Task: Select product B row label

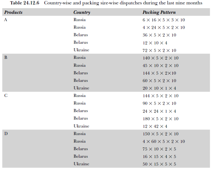Action: [x=6, y=58]
